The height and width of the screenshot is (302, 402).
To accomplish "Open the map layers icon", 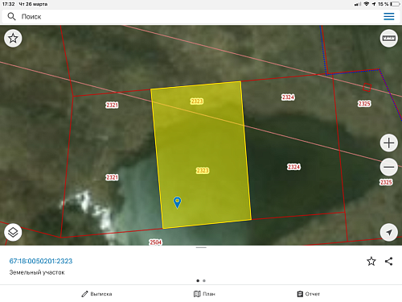I will pyautogui.click(x=13, y=232).
